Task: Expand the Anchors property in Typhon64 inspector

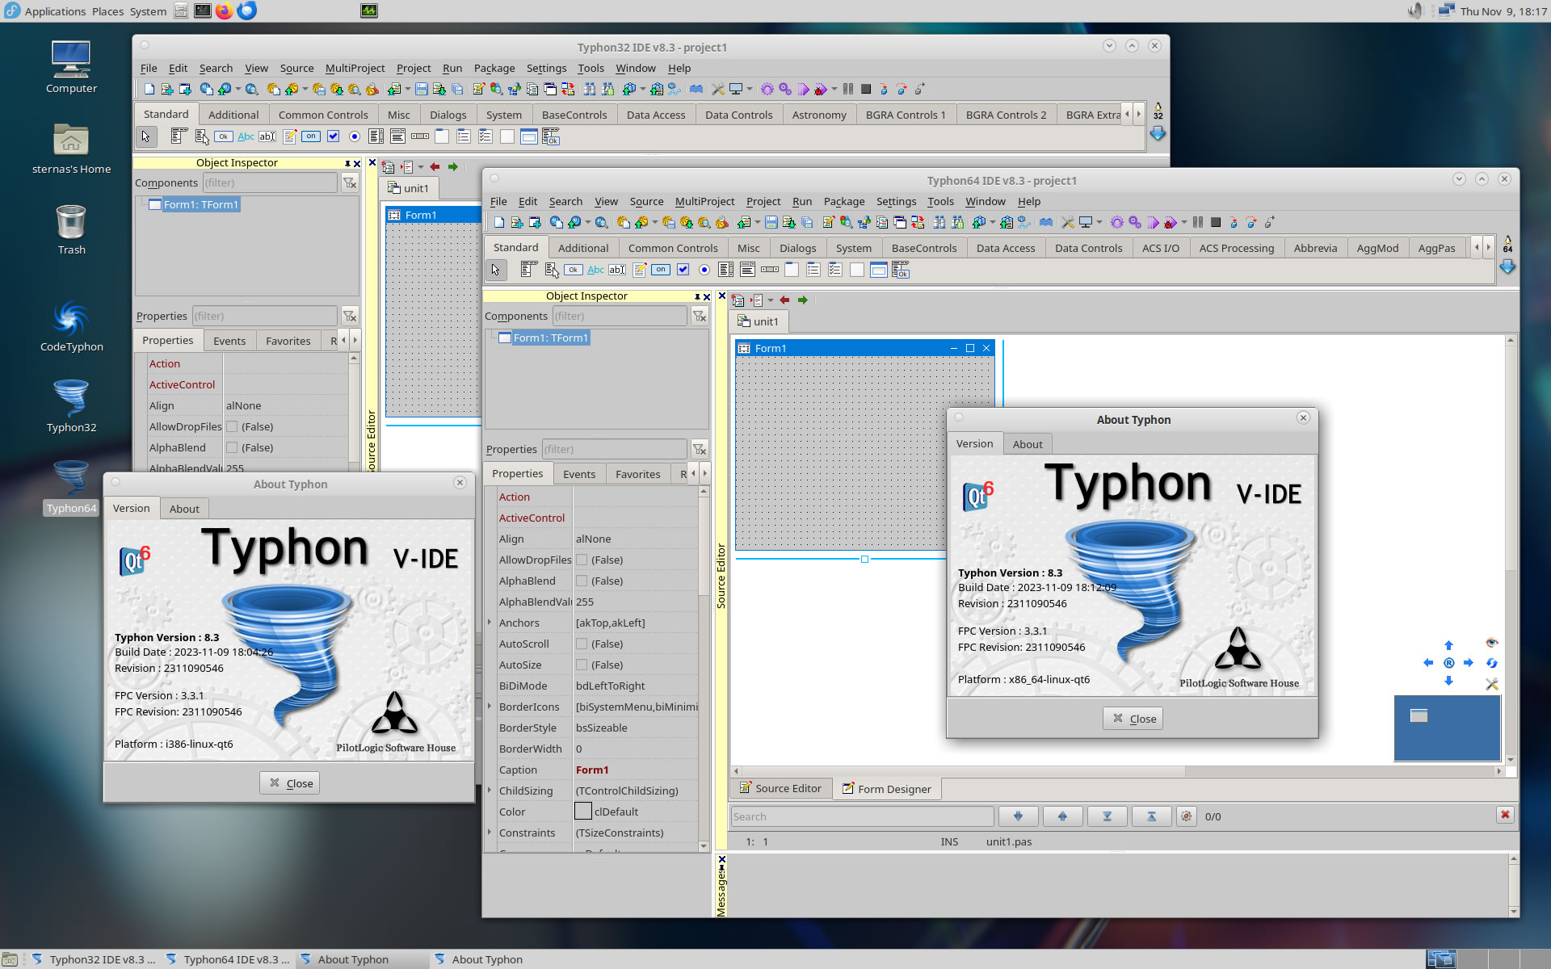Action: [490, 623]
